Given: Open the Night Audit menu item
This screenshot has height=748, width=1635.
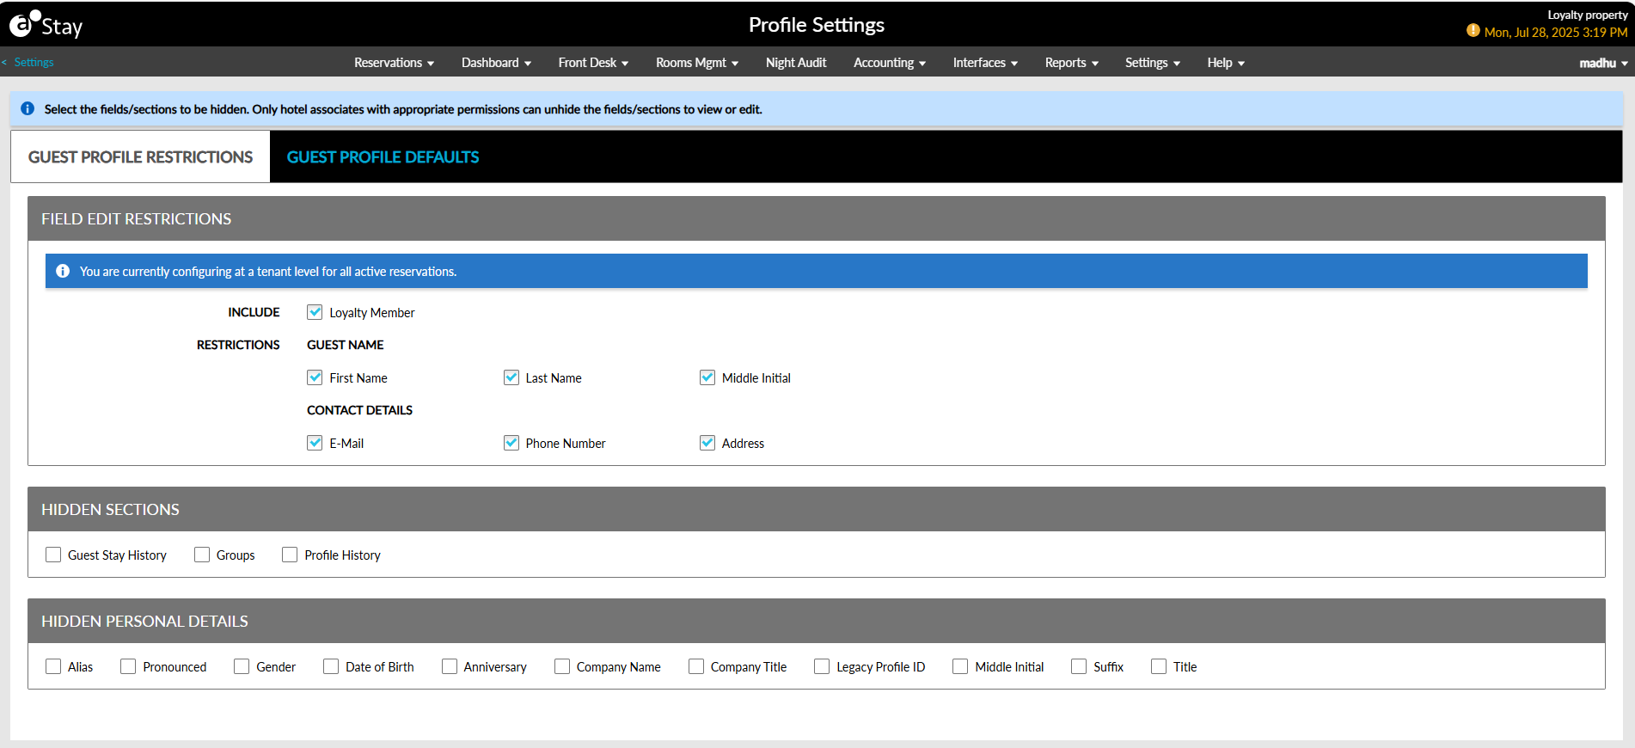Looking at the screenshot, I should point(796,63).
